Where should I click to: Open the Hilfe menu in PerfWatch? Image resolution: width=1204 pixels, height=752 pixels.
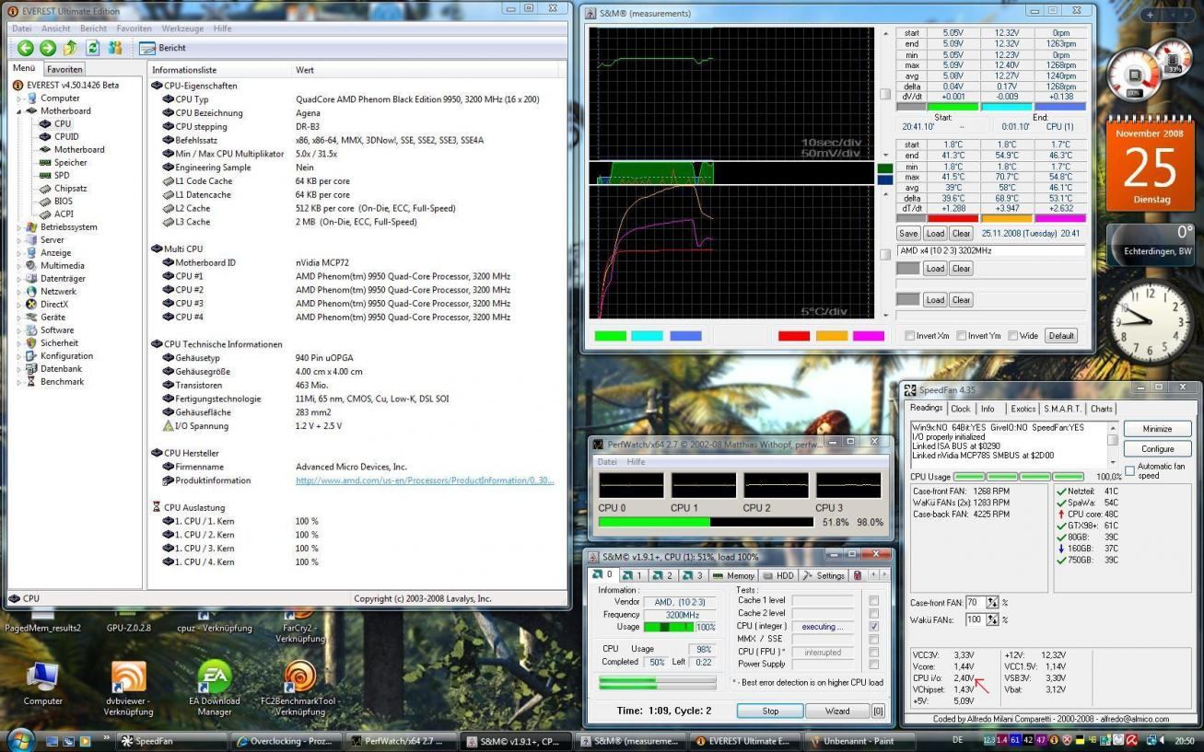point(637,461)
